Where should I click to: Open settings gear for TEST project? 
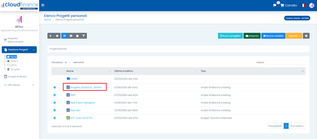(x=55, y=95)
